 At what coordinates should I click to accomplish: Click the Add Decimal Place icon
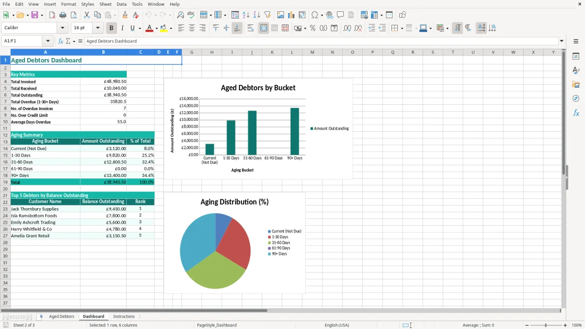point(347,28)
